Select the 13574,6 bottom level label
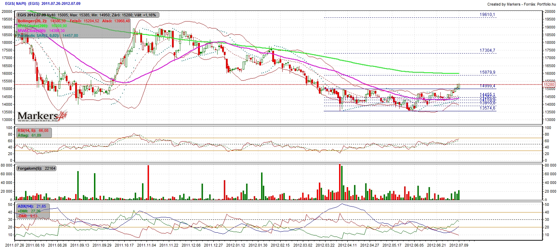 (487, 108)
